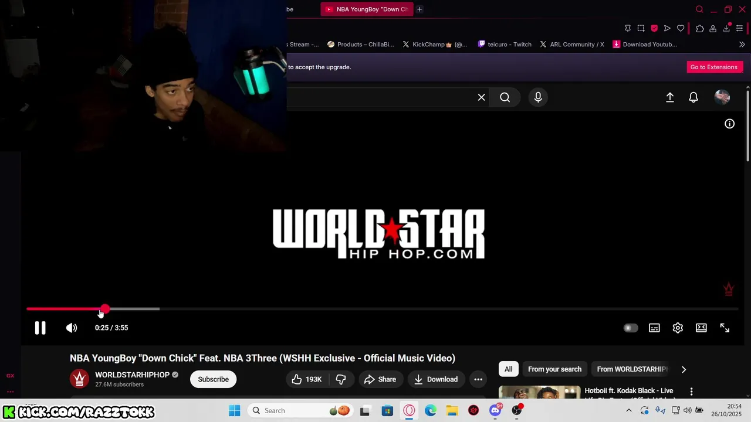Clear the YouTube search box with X
This screenshot has height=422, width=751.
(x=482, y=97)
